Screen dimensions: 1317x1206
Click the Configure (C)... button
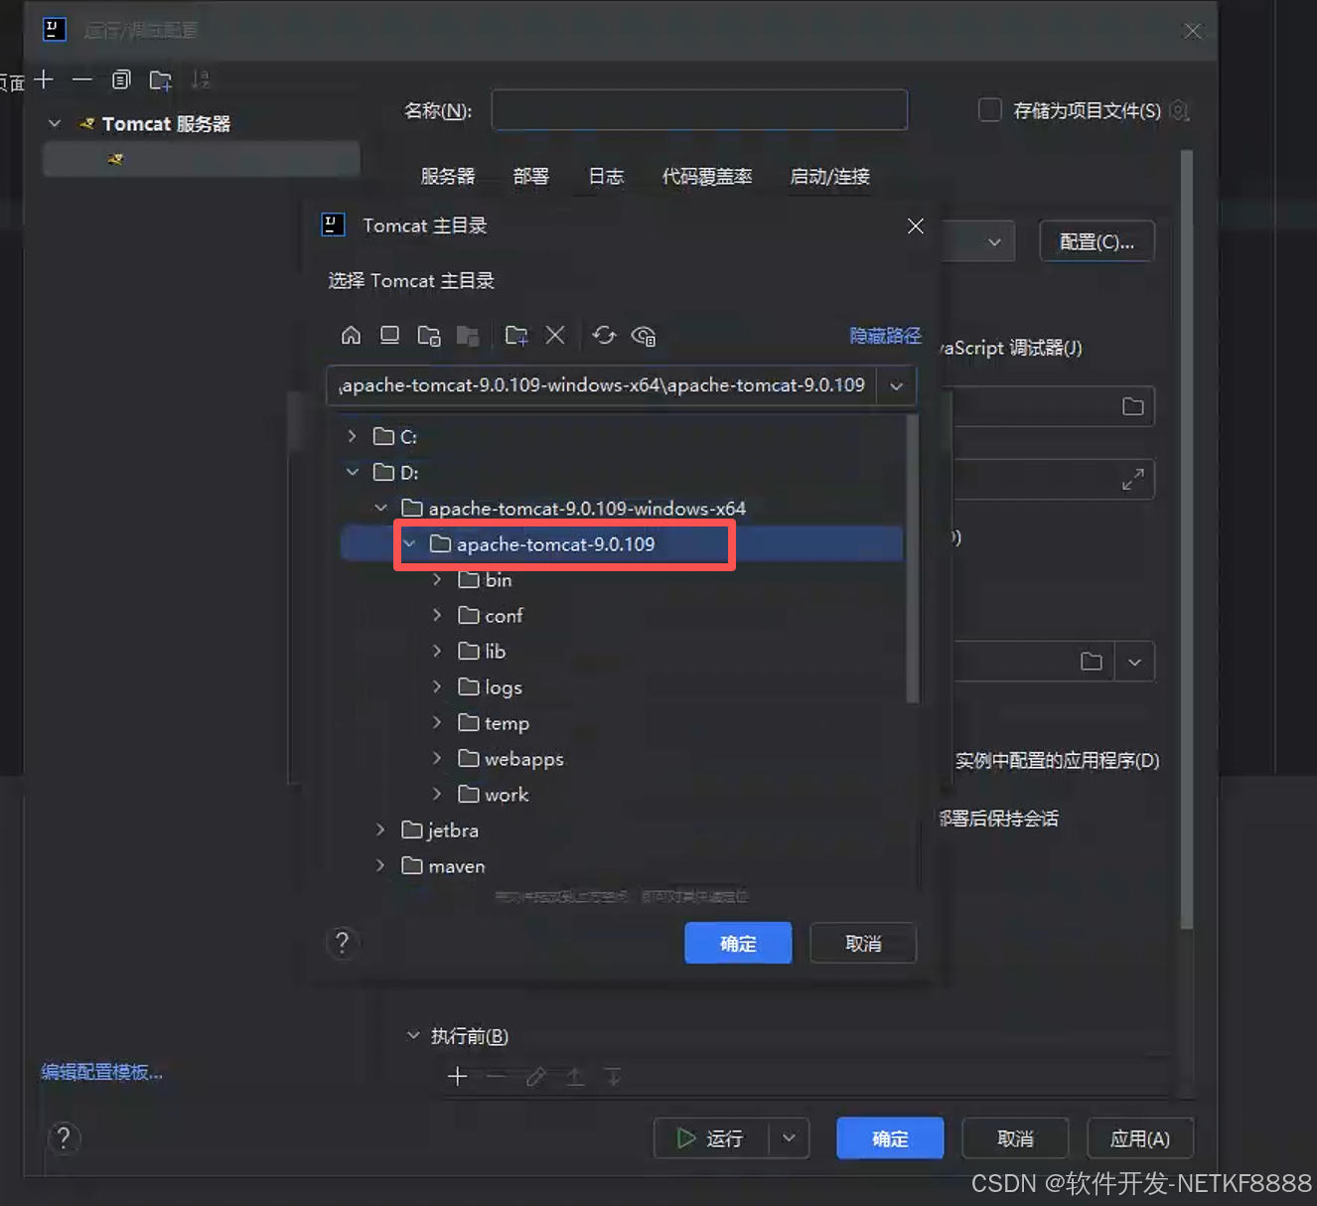1097,241
